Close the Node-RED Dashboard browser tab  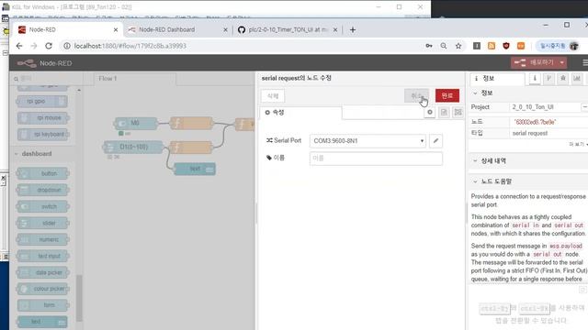(x=225, y=30)
